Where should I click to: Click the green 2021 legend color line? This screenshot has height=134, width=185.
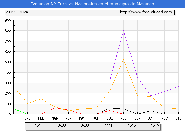coord(99,126)
